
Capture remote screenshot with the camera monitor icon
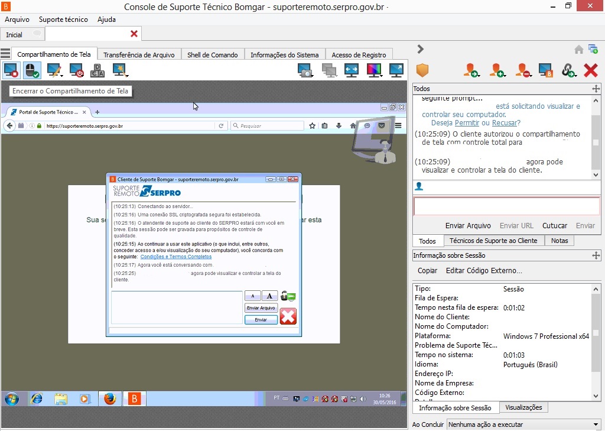(305, 70)
